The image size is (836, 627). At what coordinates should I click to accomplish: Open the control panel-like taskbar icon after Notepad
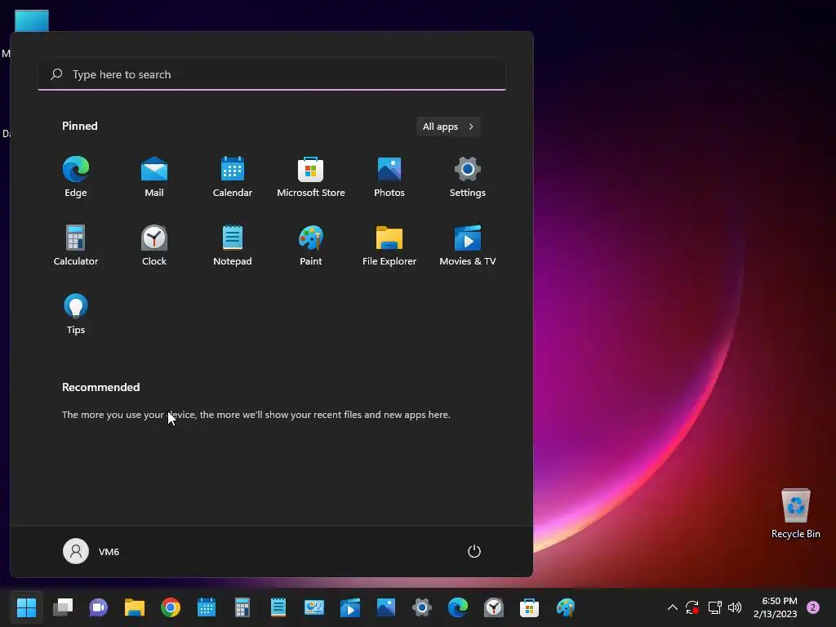click(314, 607)
